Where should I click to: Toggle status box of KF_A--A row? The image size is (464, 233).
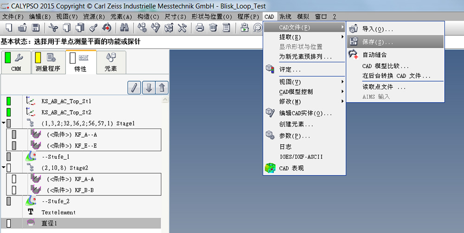[14, 135]
